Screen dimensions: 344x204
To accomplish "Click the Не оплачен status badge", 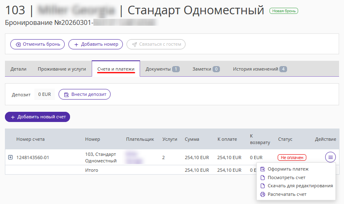I will (292, 157).
